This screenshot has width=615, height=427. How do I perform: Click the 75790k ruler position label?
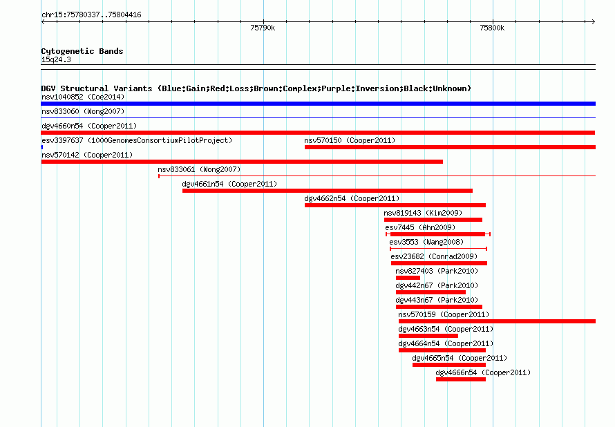tap(263, 28)
